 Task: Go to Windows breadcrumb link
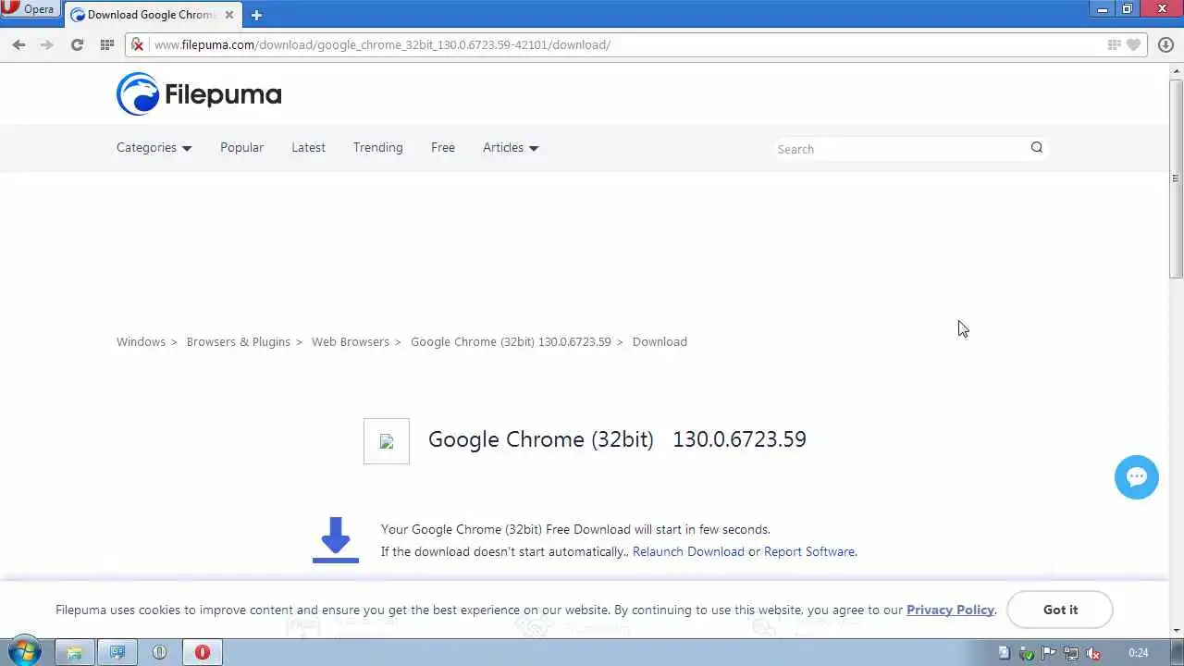coord(141,341)
